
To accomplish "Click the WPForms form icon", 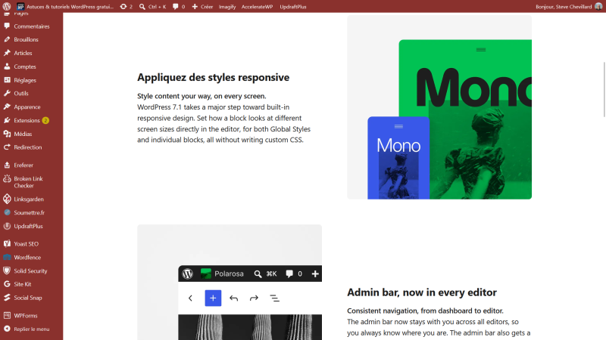I will [7, 315].
